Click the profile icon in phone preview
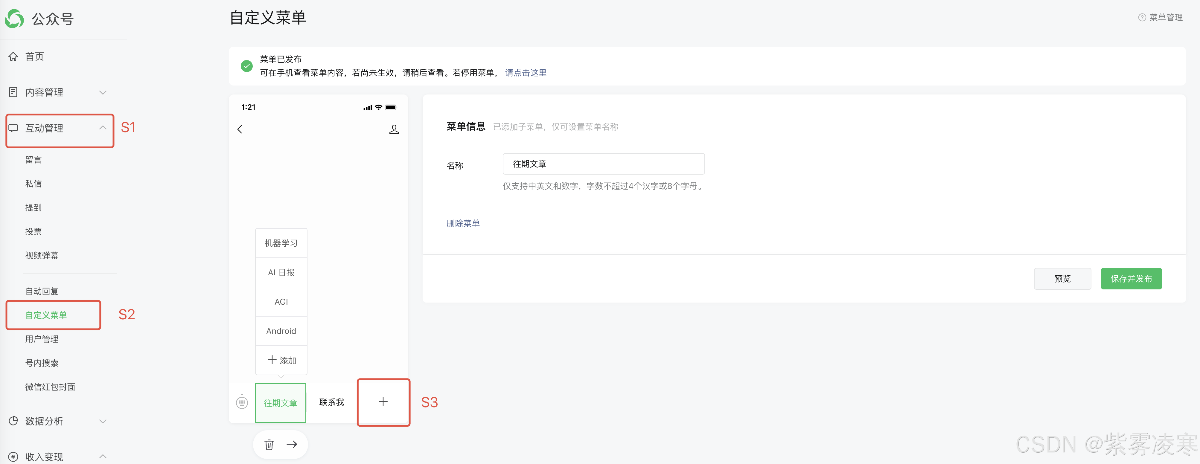Screen dimensions: 1200x464 (x=394, y=129)
